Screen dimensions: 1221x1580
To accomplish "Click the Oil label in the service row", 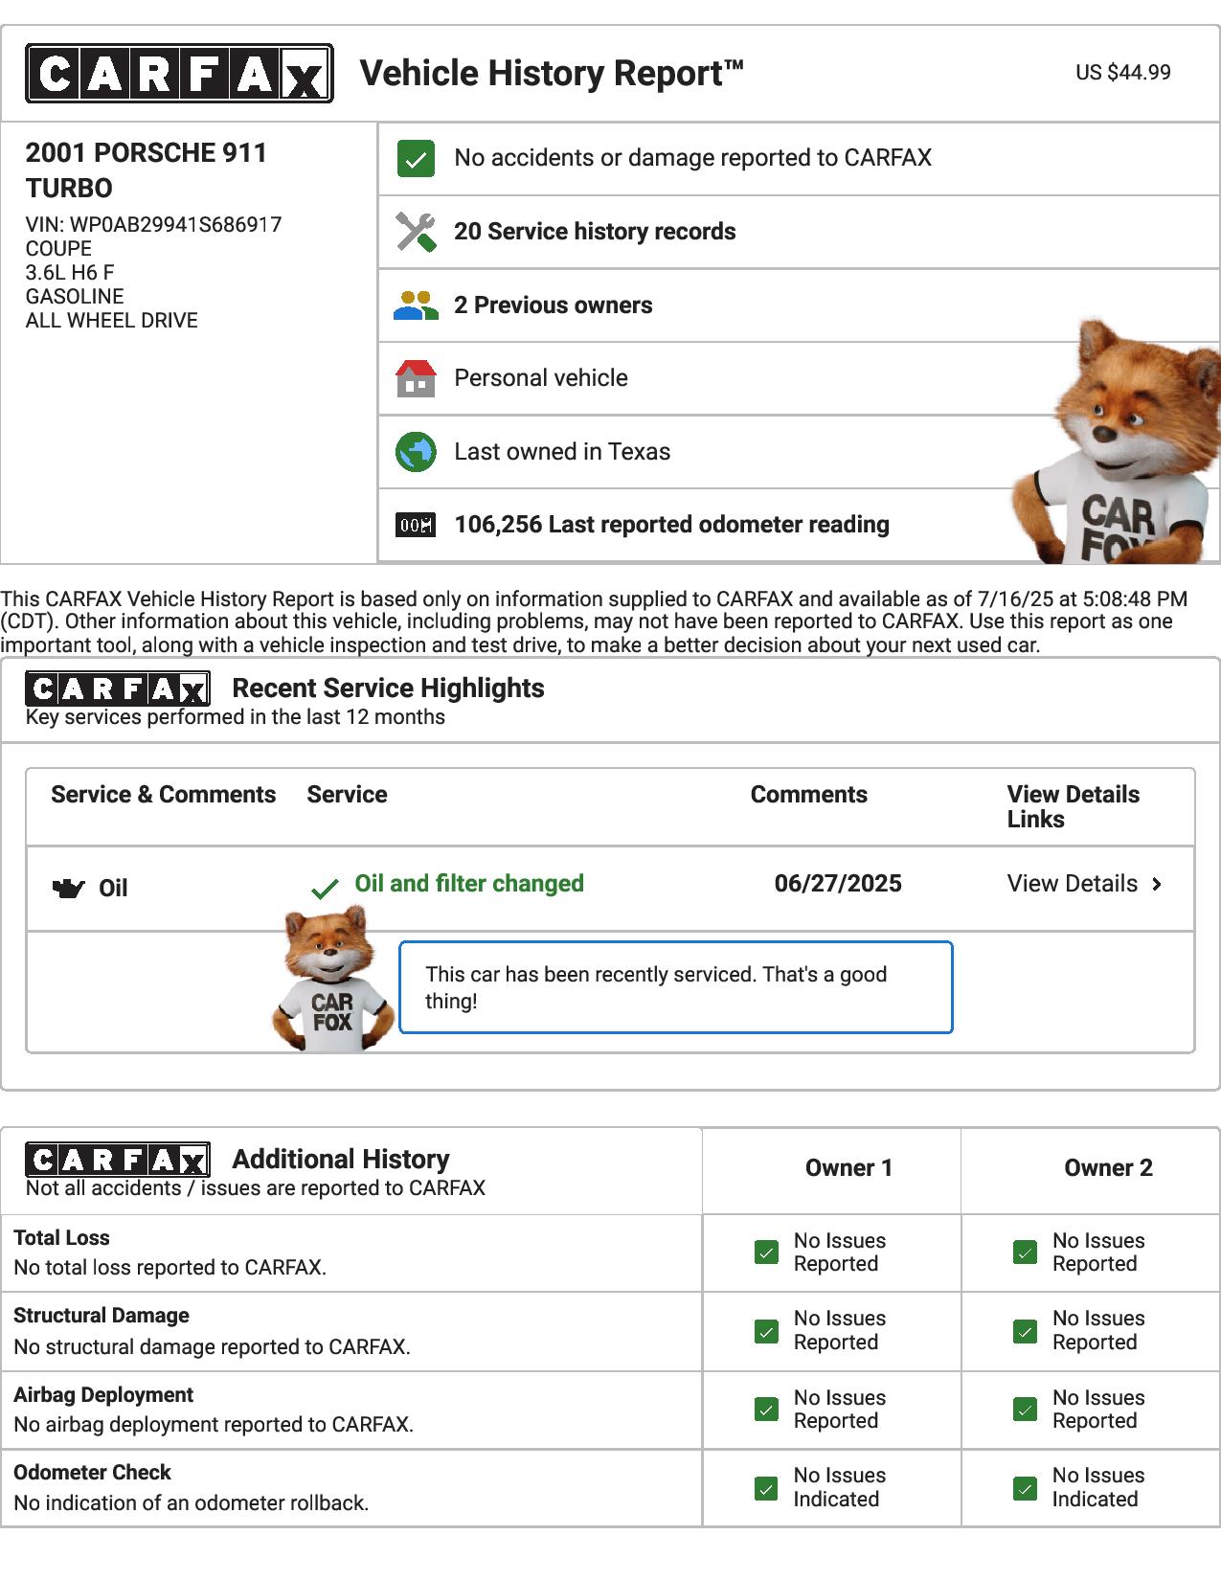I will click(113, 889).
